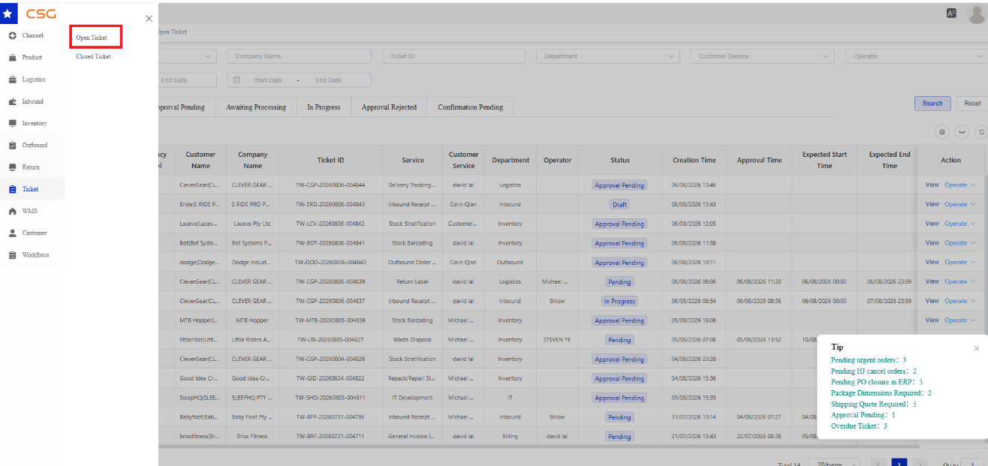The height and width of the screenshot is (466, 988).
Task: Open the Return sidebar icon
Action: (x=13, y=167)
